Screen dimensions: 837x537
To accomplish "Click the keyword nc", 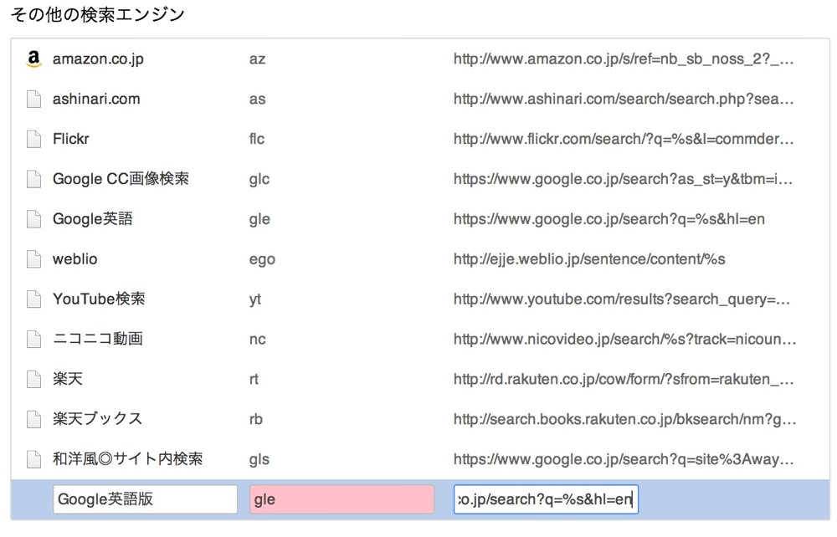I will (257, 340).
